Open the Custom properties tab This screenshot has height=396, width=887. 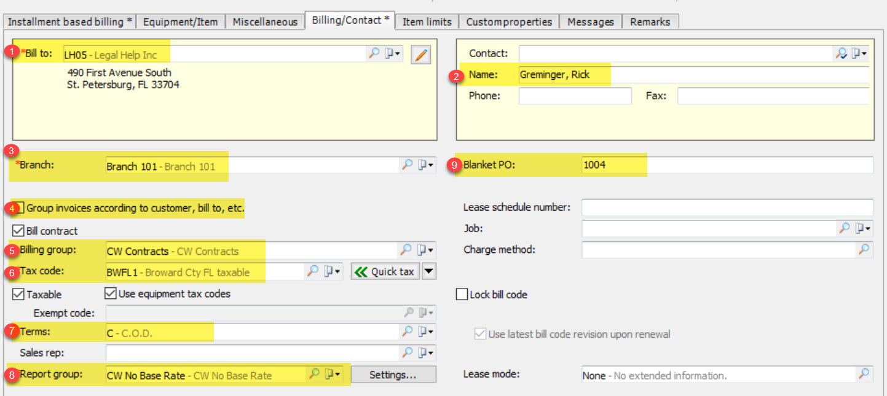(509, 21)
